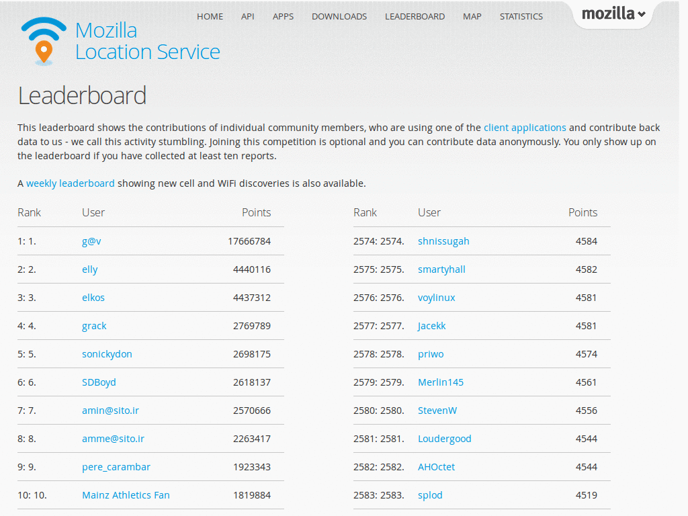This screenshot has width=688, height=516.
Task: Select the LEADERBOARD nav item
Action: pos(415,17)
